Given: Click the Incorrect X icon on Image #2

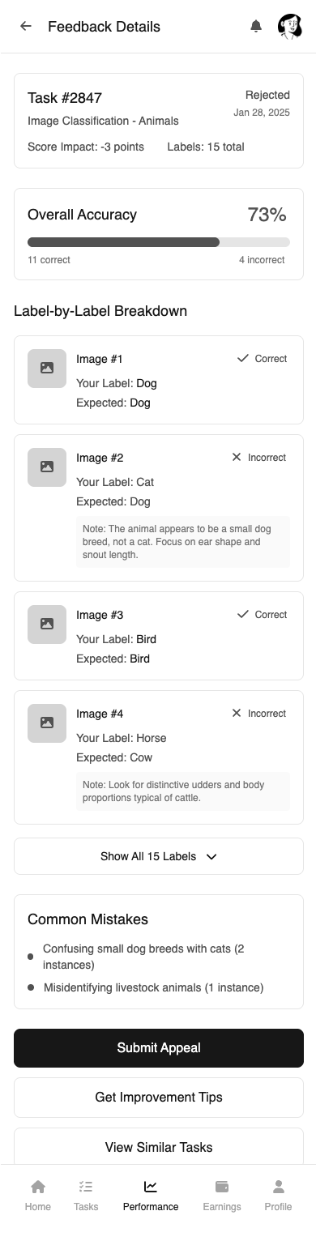Looking at the screenshot, I should click(x=237, y=457).
